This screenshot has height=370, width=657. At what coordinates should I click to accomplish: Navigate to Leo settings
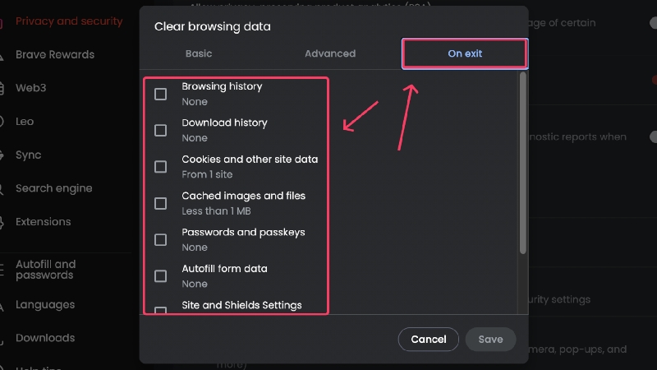pyautogui.click(x=25, y=122)
